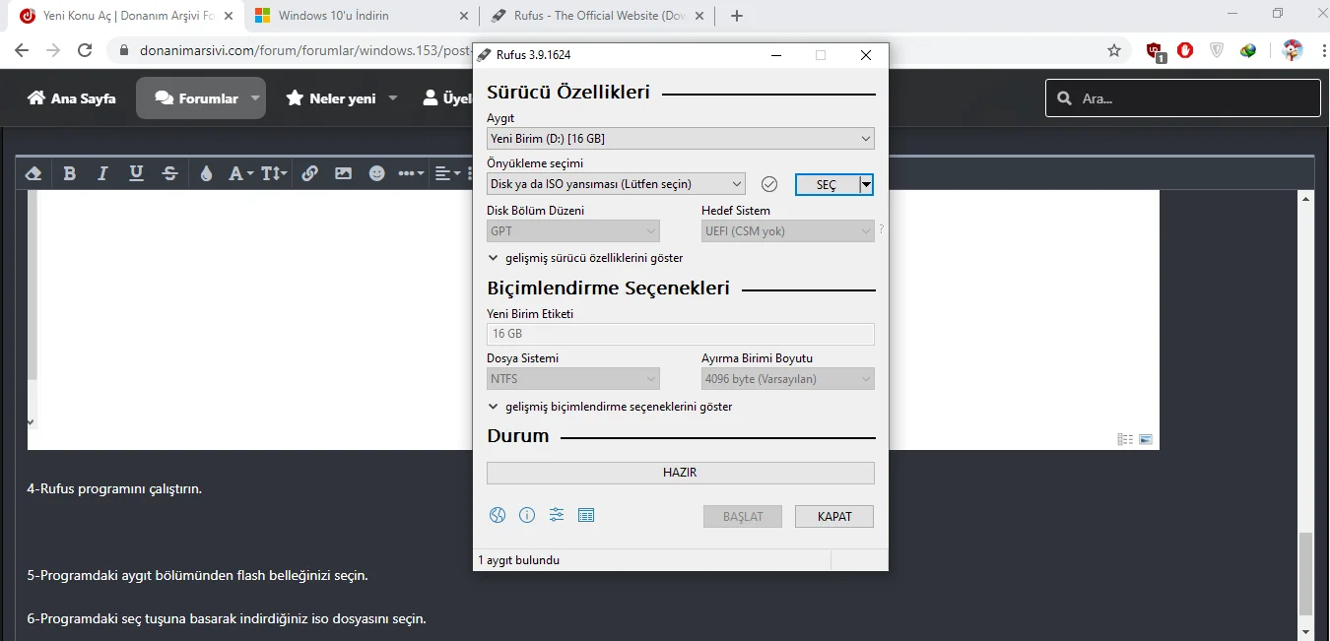Select the eraser remove-formatting icon in editor
Image resolution: width=1330 pixels, height=641 pixels.
pyautogui.click(x=33, y=173)
